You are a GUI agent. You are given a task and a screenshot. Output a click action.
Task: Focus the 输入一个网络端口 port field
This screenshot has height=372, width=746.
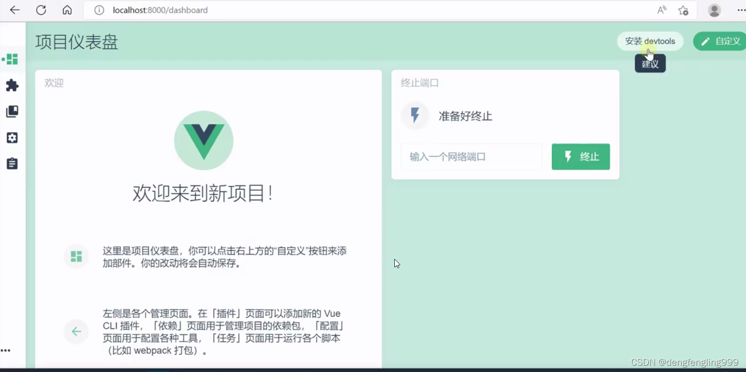coord(472,157)
